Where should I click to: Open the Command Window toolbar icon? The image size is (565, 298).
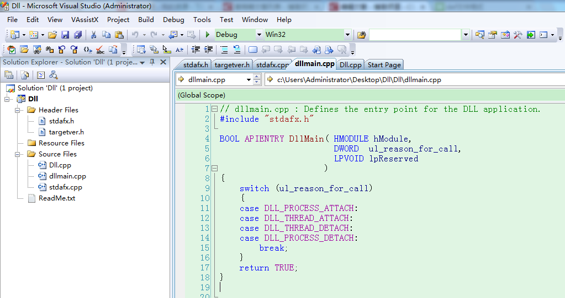click(x=543, y=35)
